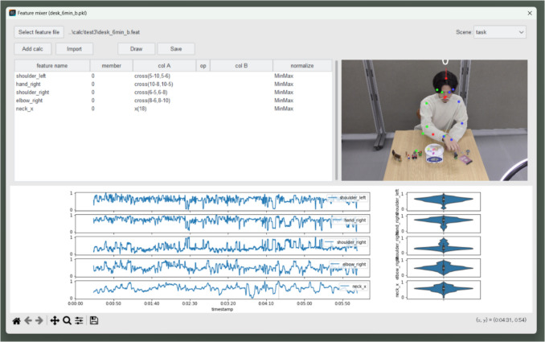Click the 0:02:30 timestamp axis label
Image resolution: width=545 pixels, height=342 pixels.
click(190, 303)
